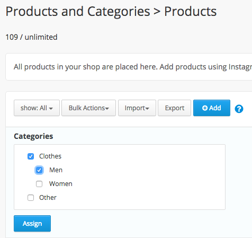The width and height of the screenshot is (252, 238).
Task: Open the blue question mark help icon
Action: click(x=239, y=109)
